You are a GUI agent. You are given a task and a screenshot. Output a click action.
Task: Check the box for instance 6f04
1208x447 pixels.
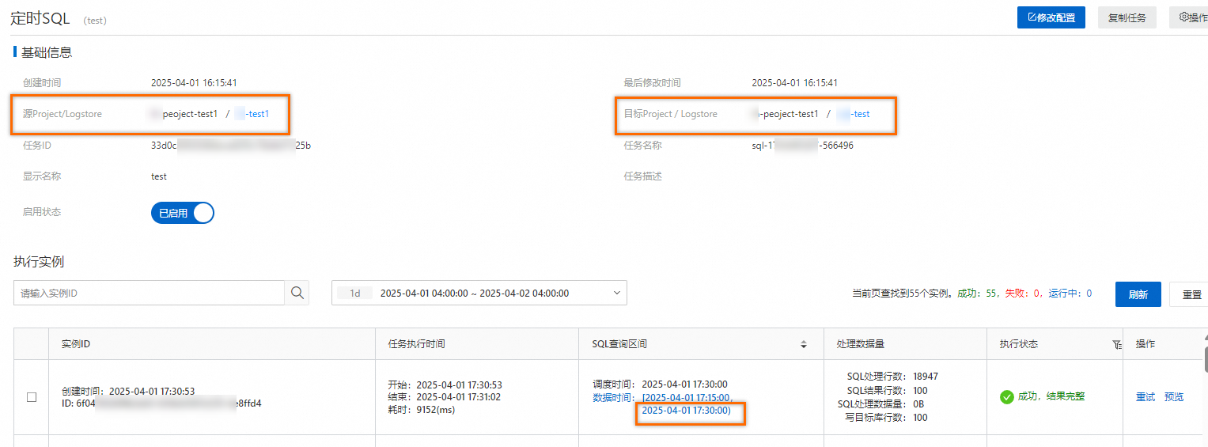pyautogui.click(x=32, y=397)
